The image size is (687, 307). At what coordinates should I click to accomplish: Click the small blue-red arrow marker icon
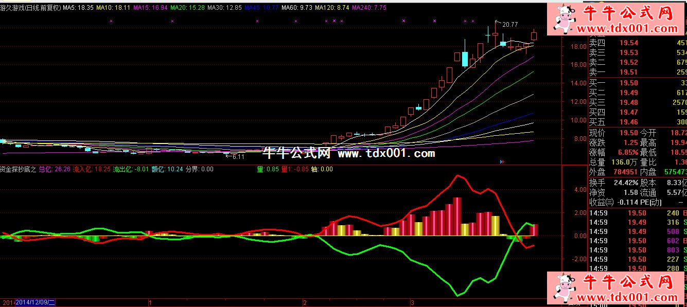pyautogui.click(x=502, y=161)
